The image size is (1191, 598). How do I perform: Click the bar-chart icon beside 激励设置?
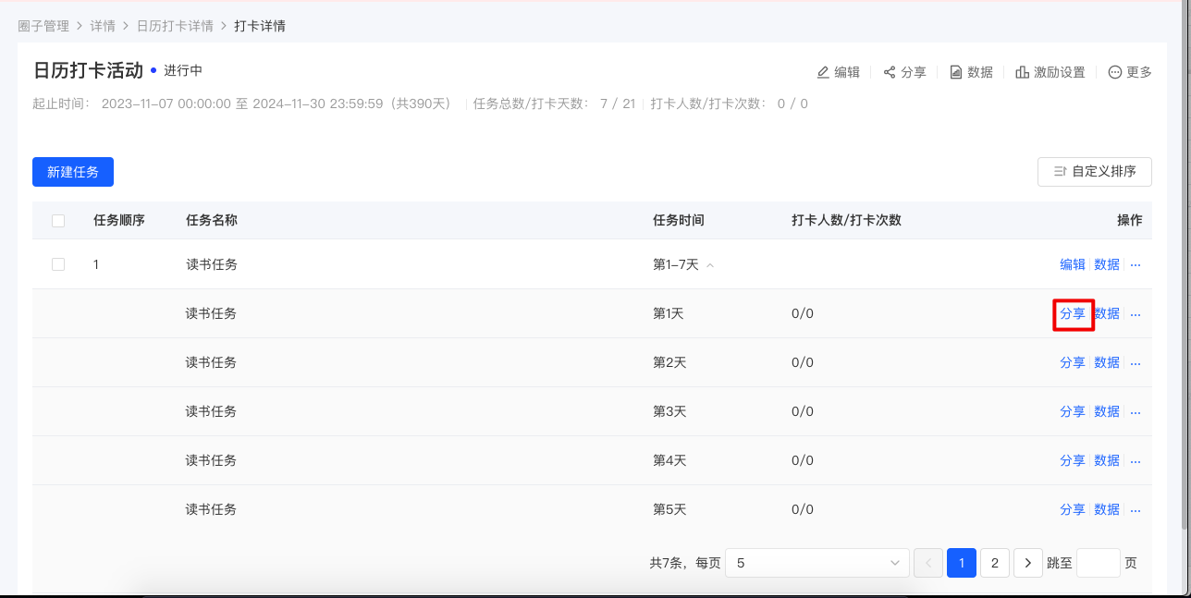pos(1023,72)
